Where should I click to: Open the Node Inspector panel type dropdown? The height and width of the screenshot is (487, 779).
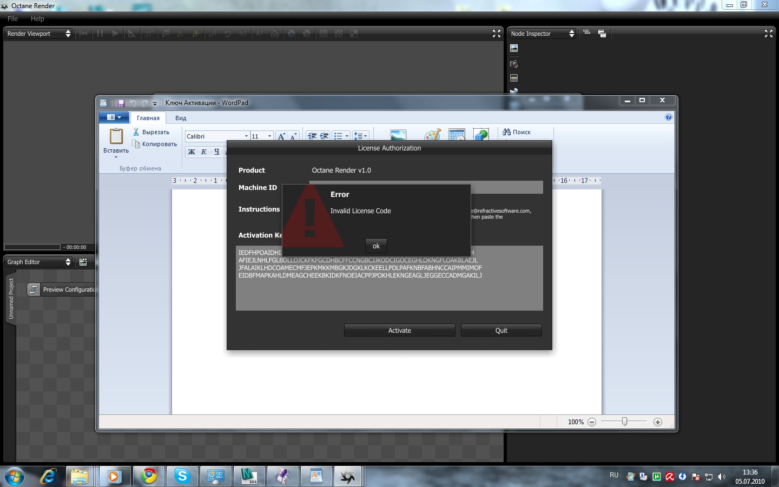543,34
